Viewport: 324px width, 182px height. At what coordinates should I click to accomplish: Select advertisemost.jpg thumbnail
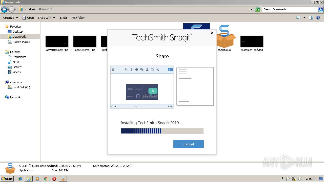[x=57, y=41]
